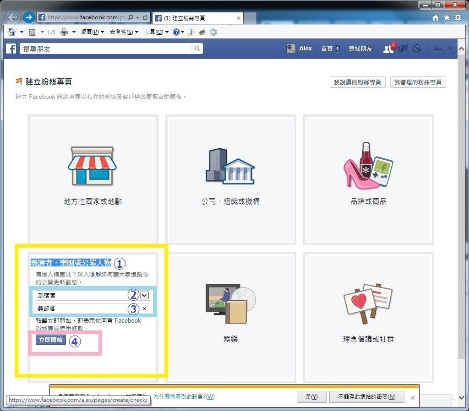Screen dimensions: 469x411
Task: Open 為什麼會看到此訊息? link
Action: [x=184, y=397]
